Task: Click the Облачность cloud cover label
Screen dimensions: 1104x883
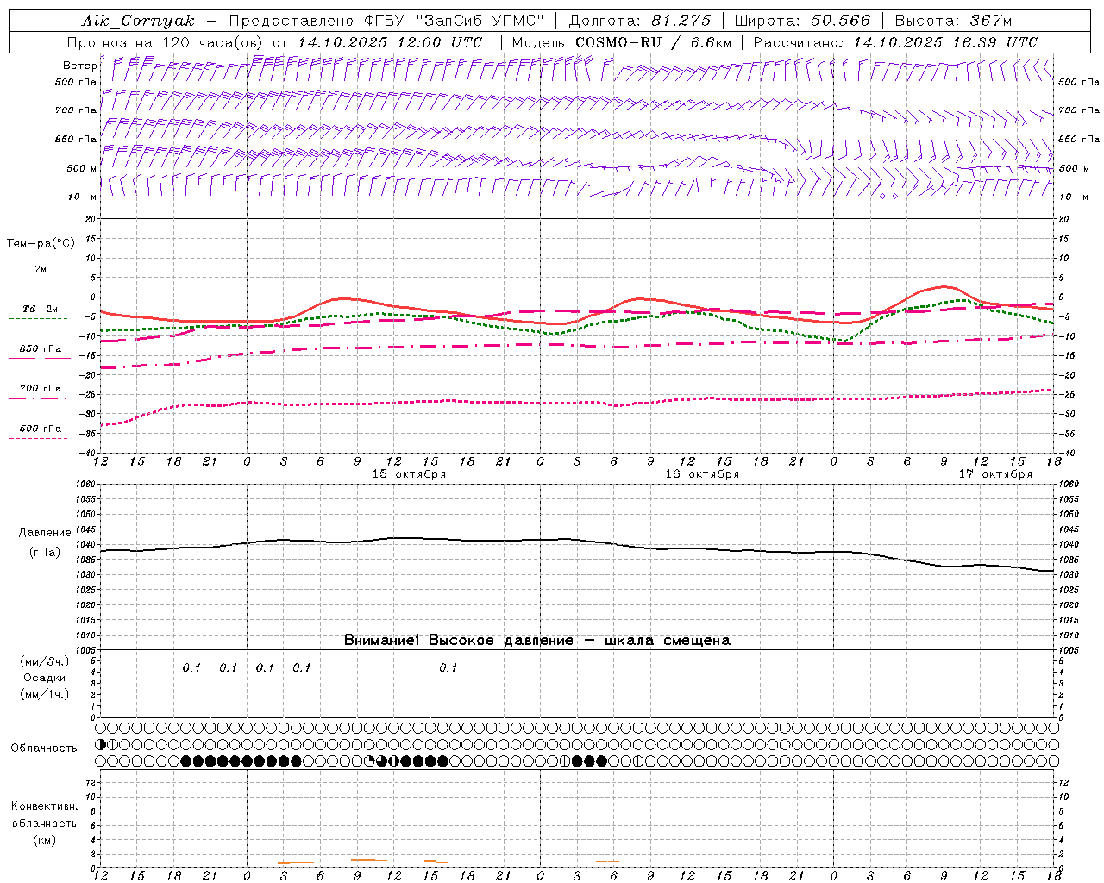Action: coord(44,748)
